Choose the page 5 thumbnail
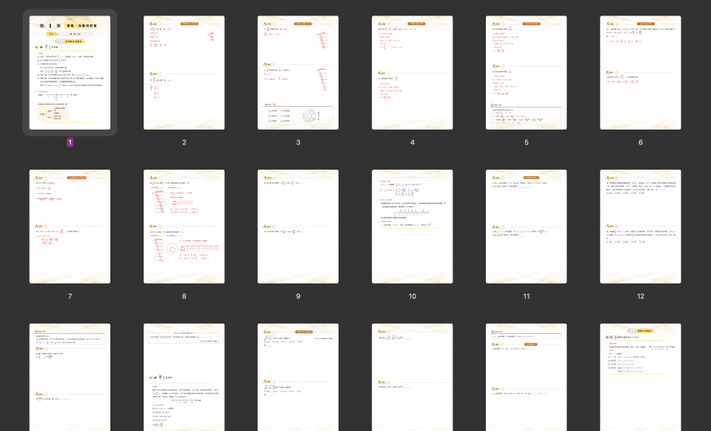 [526, 73]
